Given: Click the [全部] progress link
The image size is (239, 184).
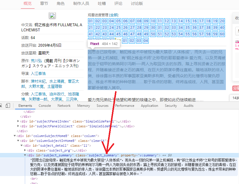Looking at the screenshot, I should pos(114,15).
